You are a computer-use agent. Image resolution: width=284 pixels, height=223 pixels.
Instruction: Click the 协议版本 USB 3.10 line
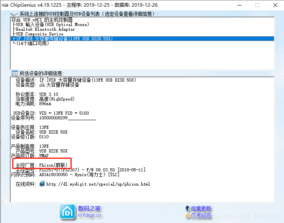coord(37,94)
